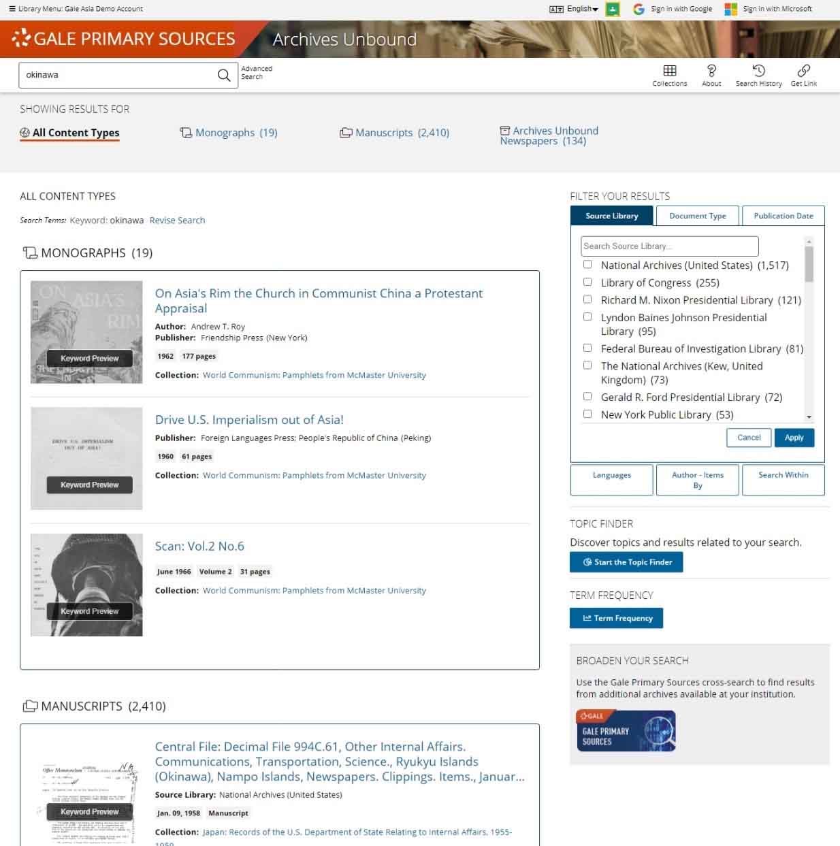This screenshot has width=840, height=846.
Task: Show Archives Unbound Newspapers (134) results
Action: tap(549, 135)
